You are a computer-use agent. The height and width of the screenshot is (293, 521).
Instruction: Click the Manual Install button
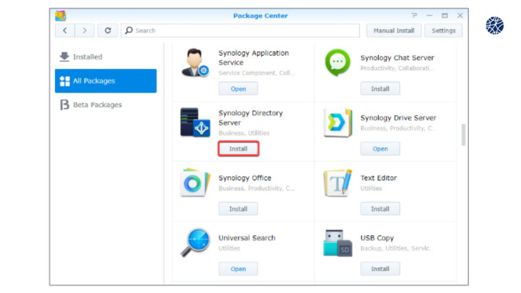coord(393,31)
